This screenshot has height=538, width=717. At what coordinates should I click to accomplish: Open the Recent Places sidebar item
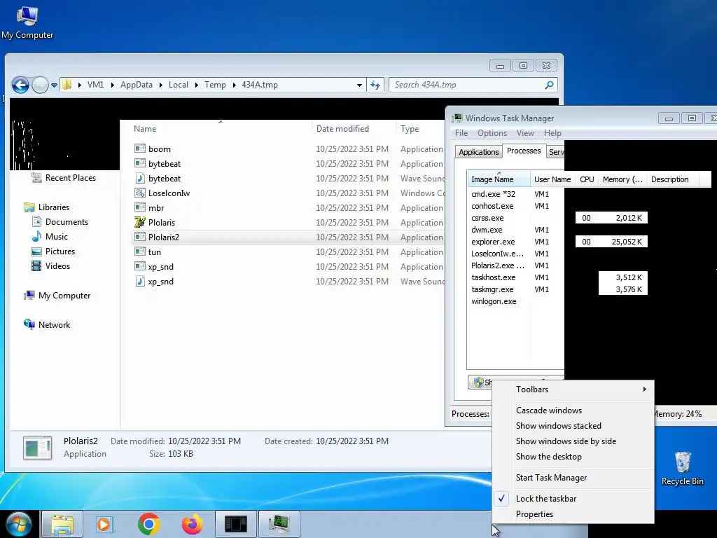pyautogui.click(x=64, y=178)
